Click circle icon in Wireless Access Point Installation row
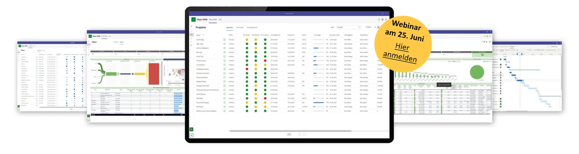Screen dimensions: 579x154 [x=224, y=111]
